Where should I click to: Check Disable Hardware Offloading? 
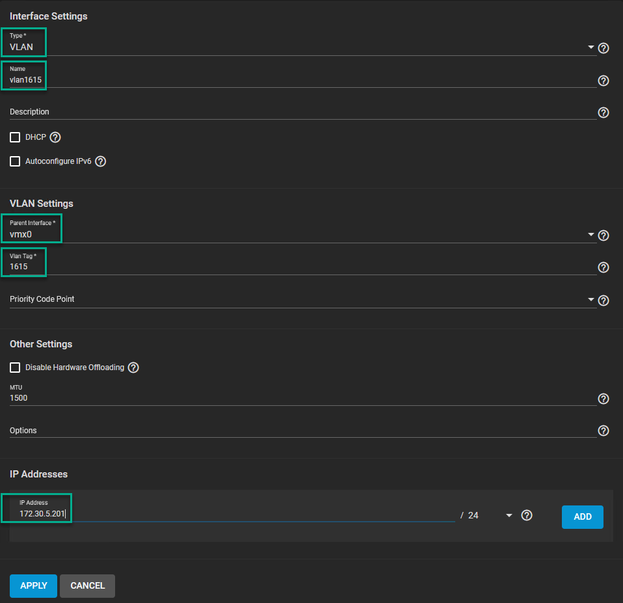click(x=15, y=368)
